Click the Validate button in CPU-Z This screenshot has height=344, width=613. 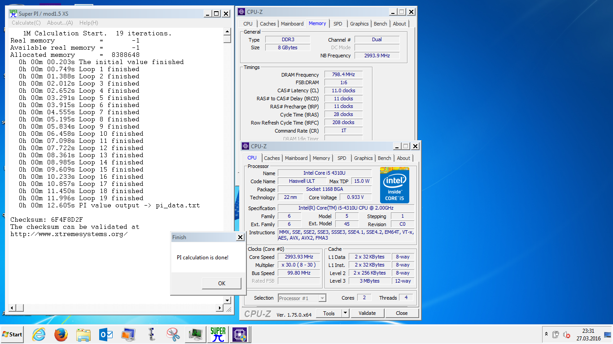[x=367, y=313]
